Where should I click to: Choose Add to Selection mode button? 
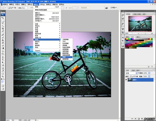(x=11, y=8)
